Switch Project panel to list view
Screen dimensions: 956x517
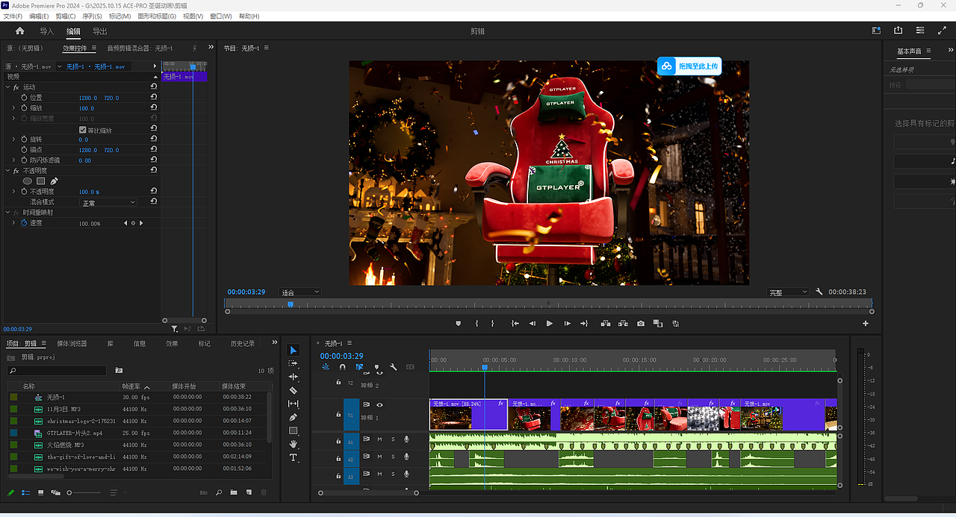[x=25, y=492]
